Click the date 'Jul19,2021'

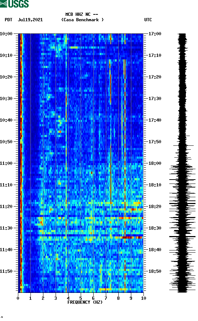pos(30,20)
